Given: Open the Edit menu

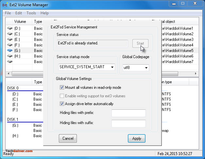Looking at the screenshot, I should (x=19, y=13).
